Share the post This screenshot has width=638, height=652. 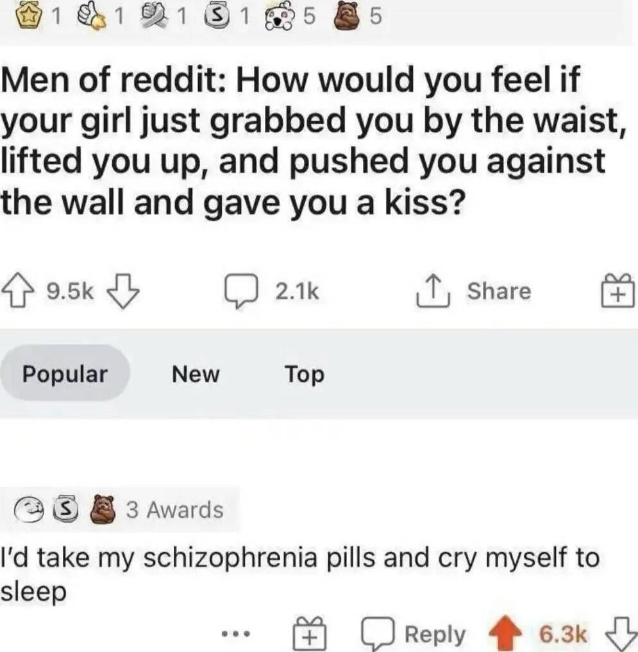pos(473,291)
